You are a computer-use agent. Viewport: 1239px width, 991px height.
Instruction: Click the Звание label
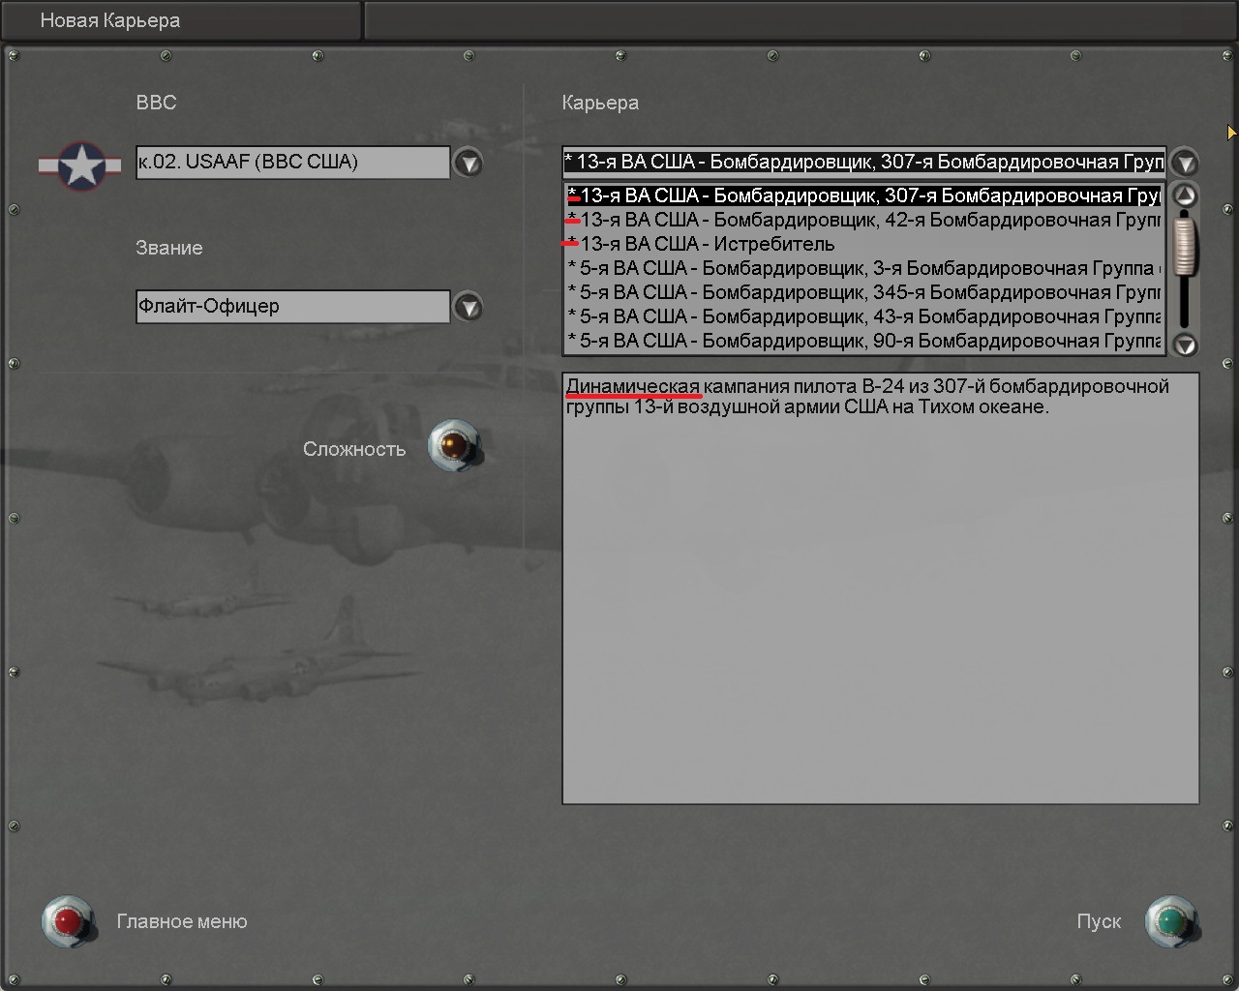click(x=169, y=248)
